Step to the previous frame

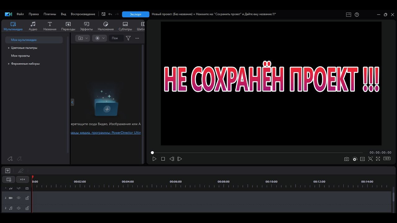tap(172, 159)
